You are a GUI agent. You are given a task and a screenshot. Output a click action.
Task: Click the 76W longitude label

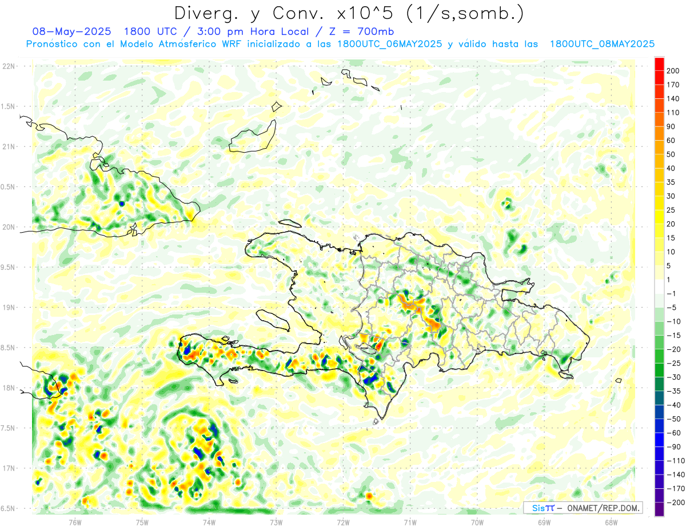coord(75,522)
